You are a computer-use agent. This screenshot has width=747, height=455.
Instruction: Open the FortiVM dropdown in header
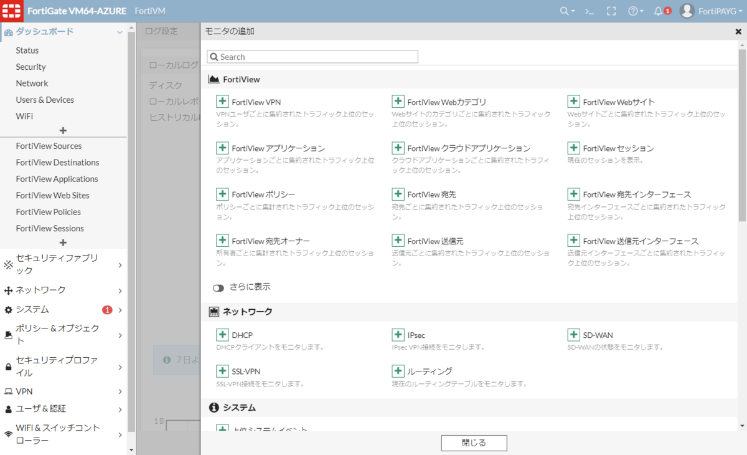click(x=149, y=11)
